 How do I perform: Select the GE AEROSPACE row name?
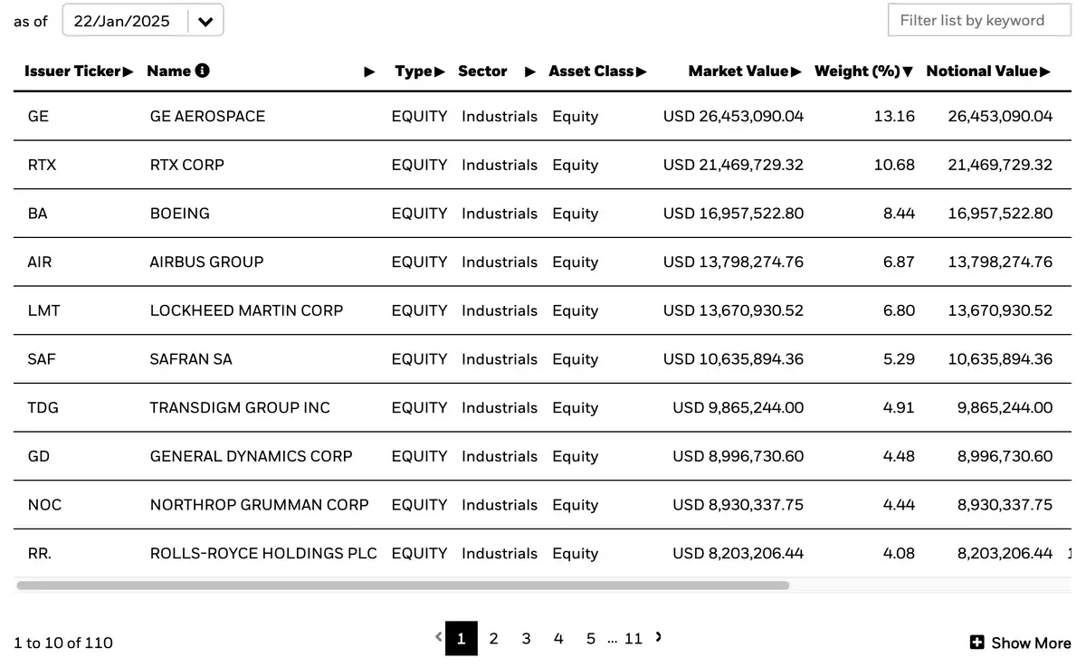pos(207,116)
